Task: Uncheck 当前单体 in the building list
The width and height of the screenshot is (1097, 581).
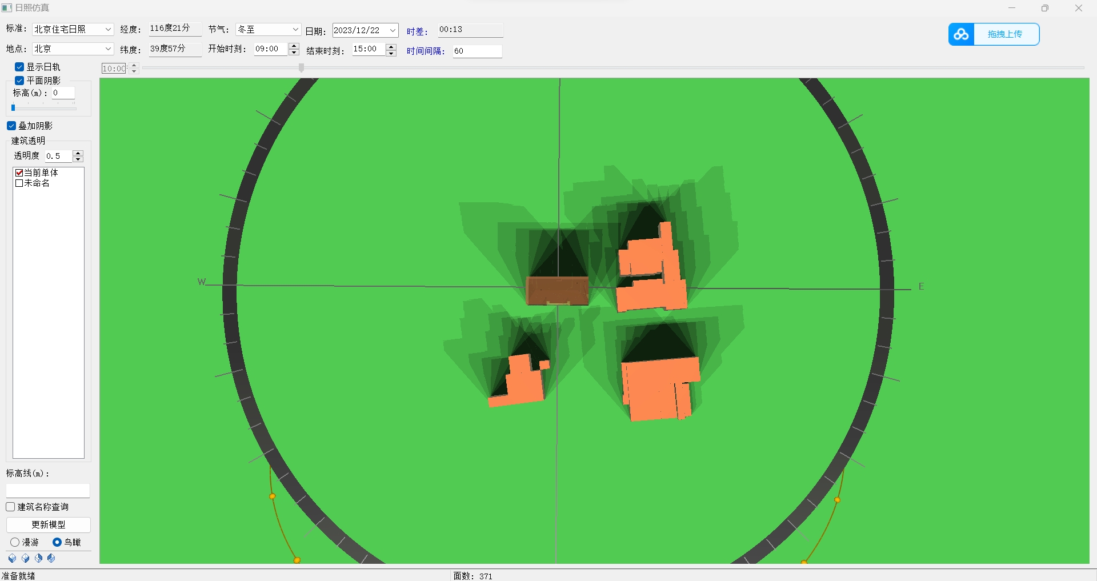Action: coord(19,173)
